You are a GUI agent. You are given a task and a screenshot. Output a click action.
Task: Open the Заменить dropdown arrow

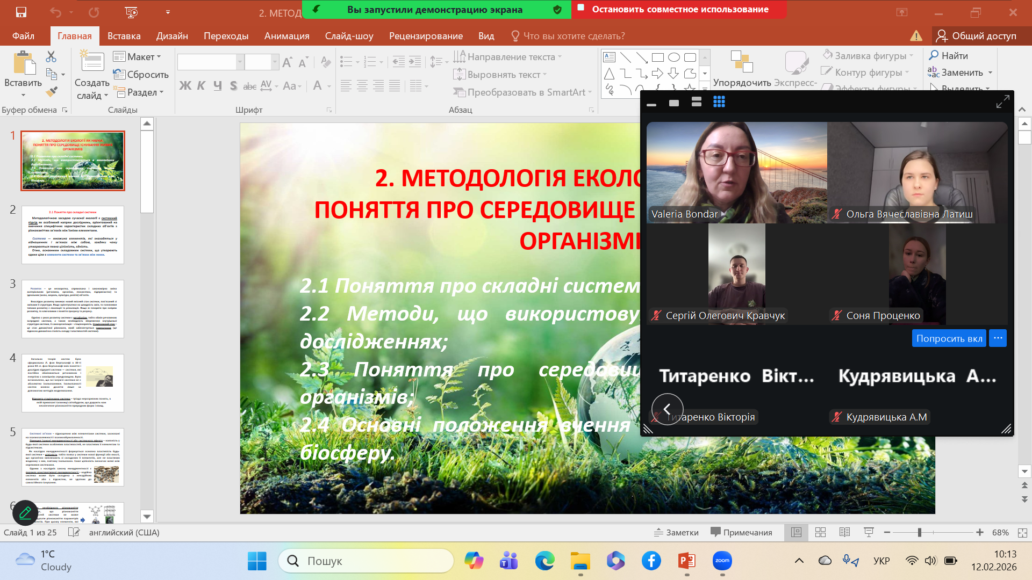tap(990, 73)
